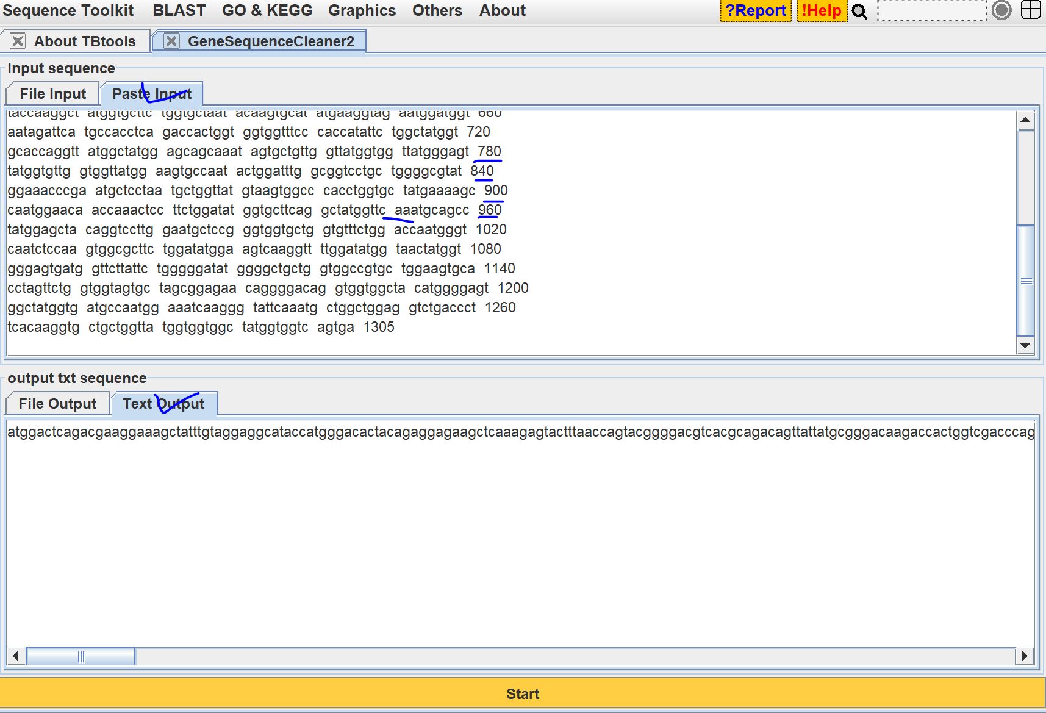Viewport: 1046px width, 713px height.
Task: Switch to the File Input tab
Action: [x=52, y=94]
